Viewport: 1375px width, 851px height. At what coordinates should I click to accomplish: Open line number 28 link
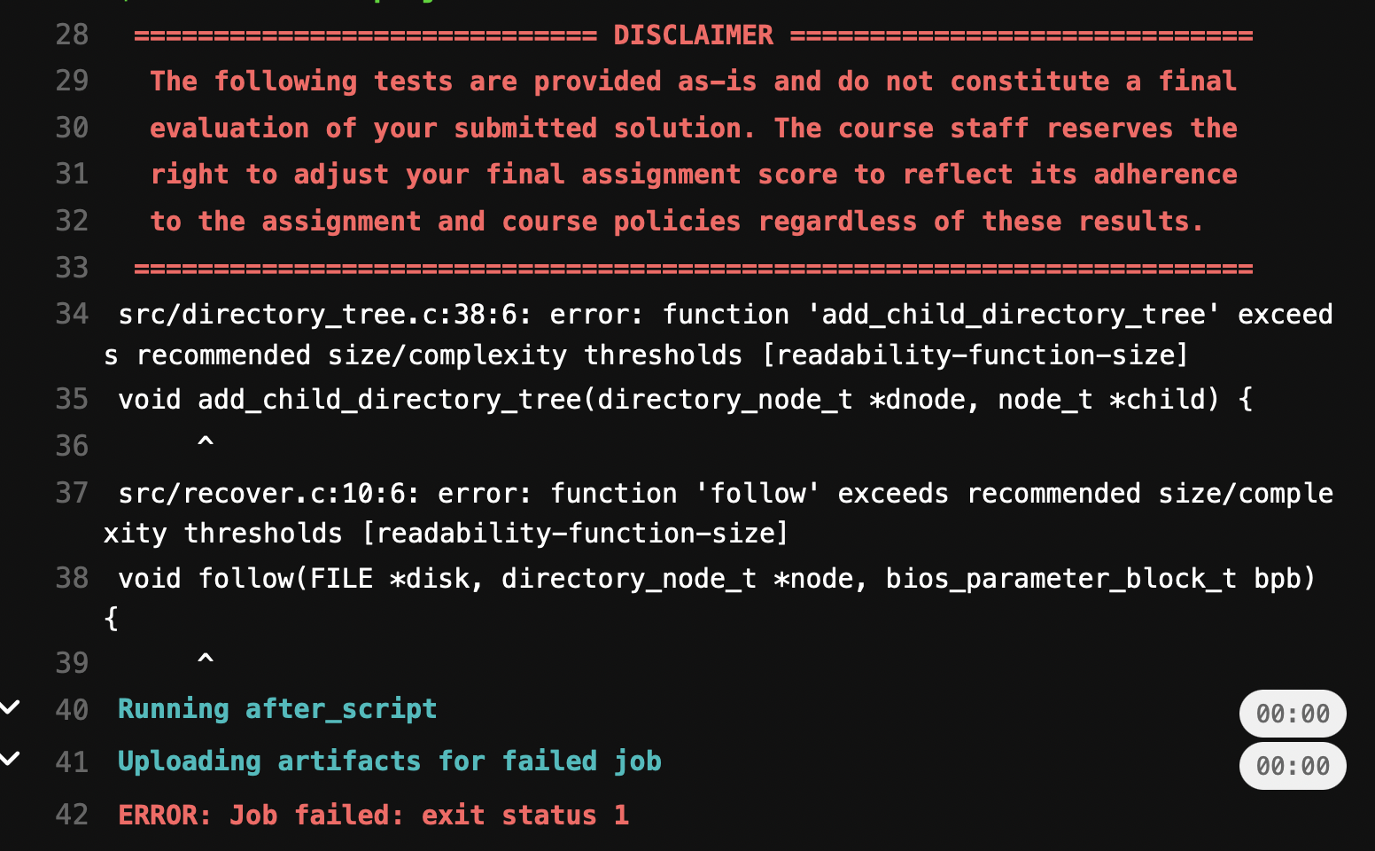pos(72,35)
